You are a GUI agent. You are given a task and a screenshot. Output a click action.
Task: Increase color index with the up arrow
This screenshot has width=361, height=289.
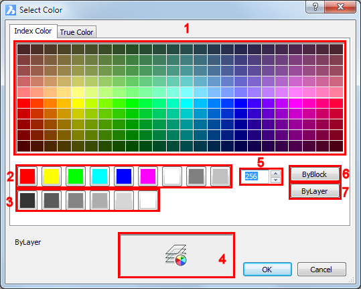pos(275,173)
